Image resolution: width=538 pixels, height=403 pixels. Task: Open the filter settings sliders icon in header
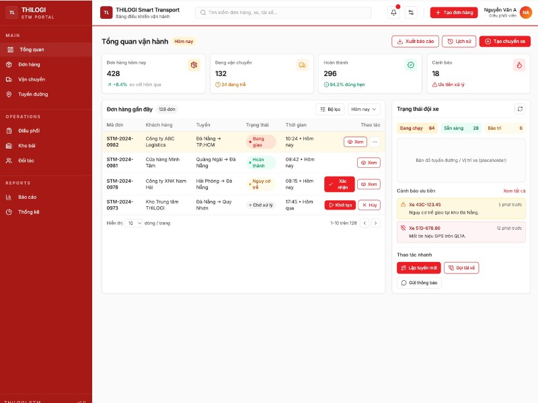pyautogui.click(x=412, y=12)
